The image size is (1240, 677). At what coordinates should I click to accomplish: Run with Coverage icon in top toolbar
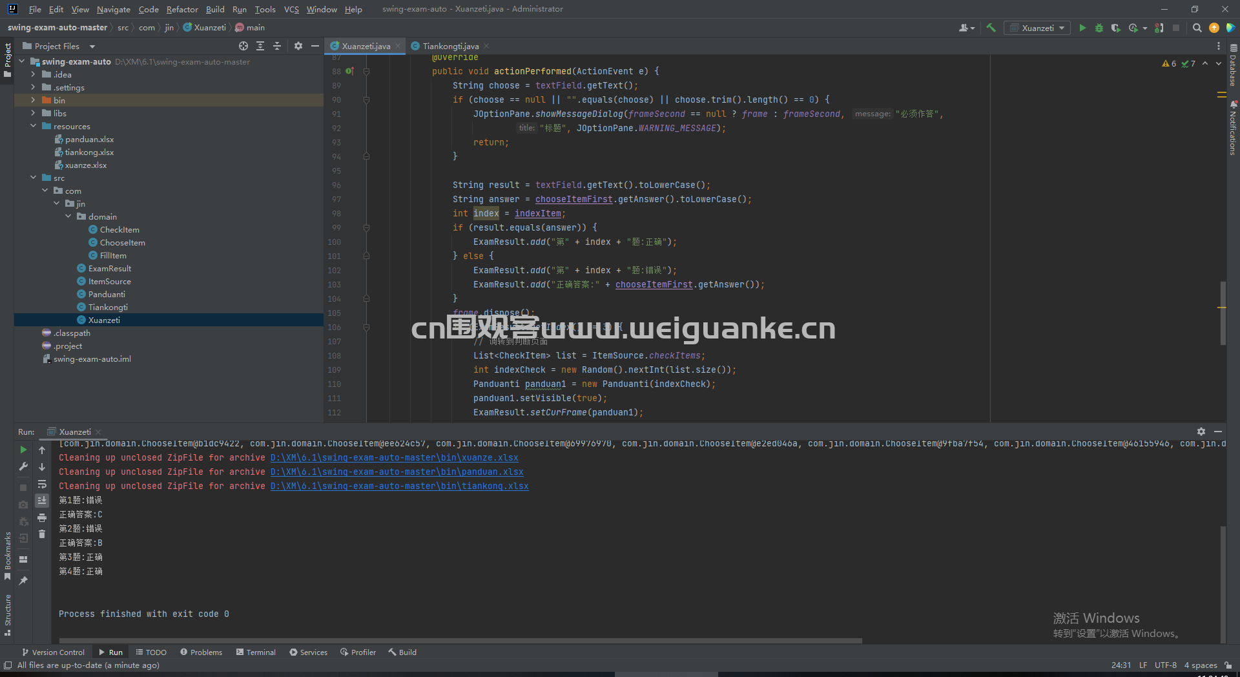coord(1115,28)
